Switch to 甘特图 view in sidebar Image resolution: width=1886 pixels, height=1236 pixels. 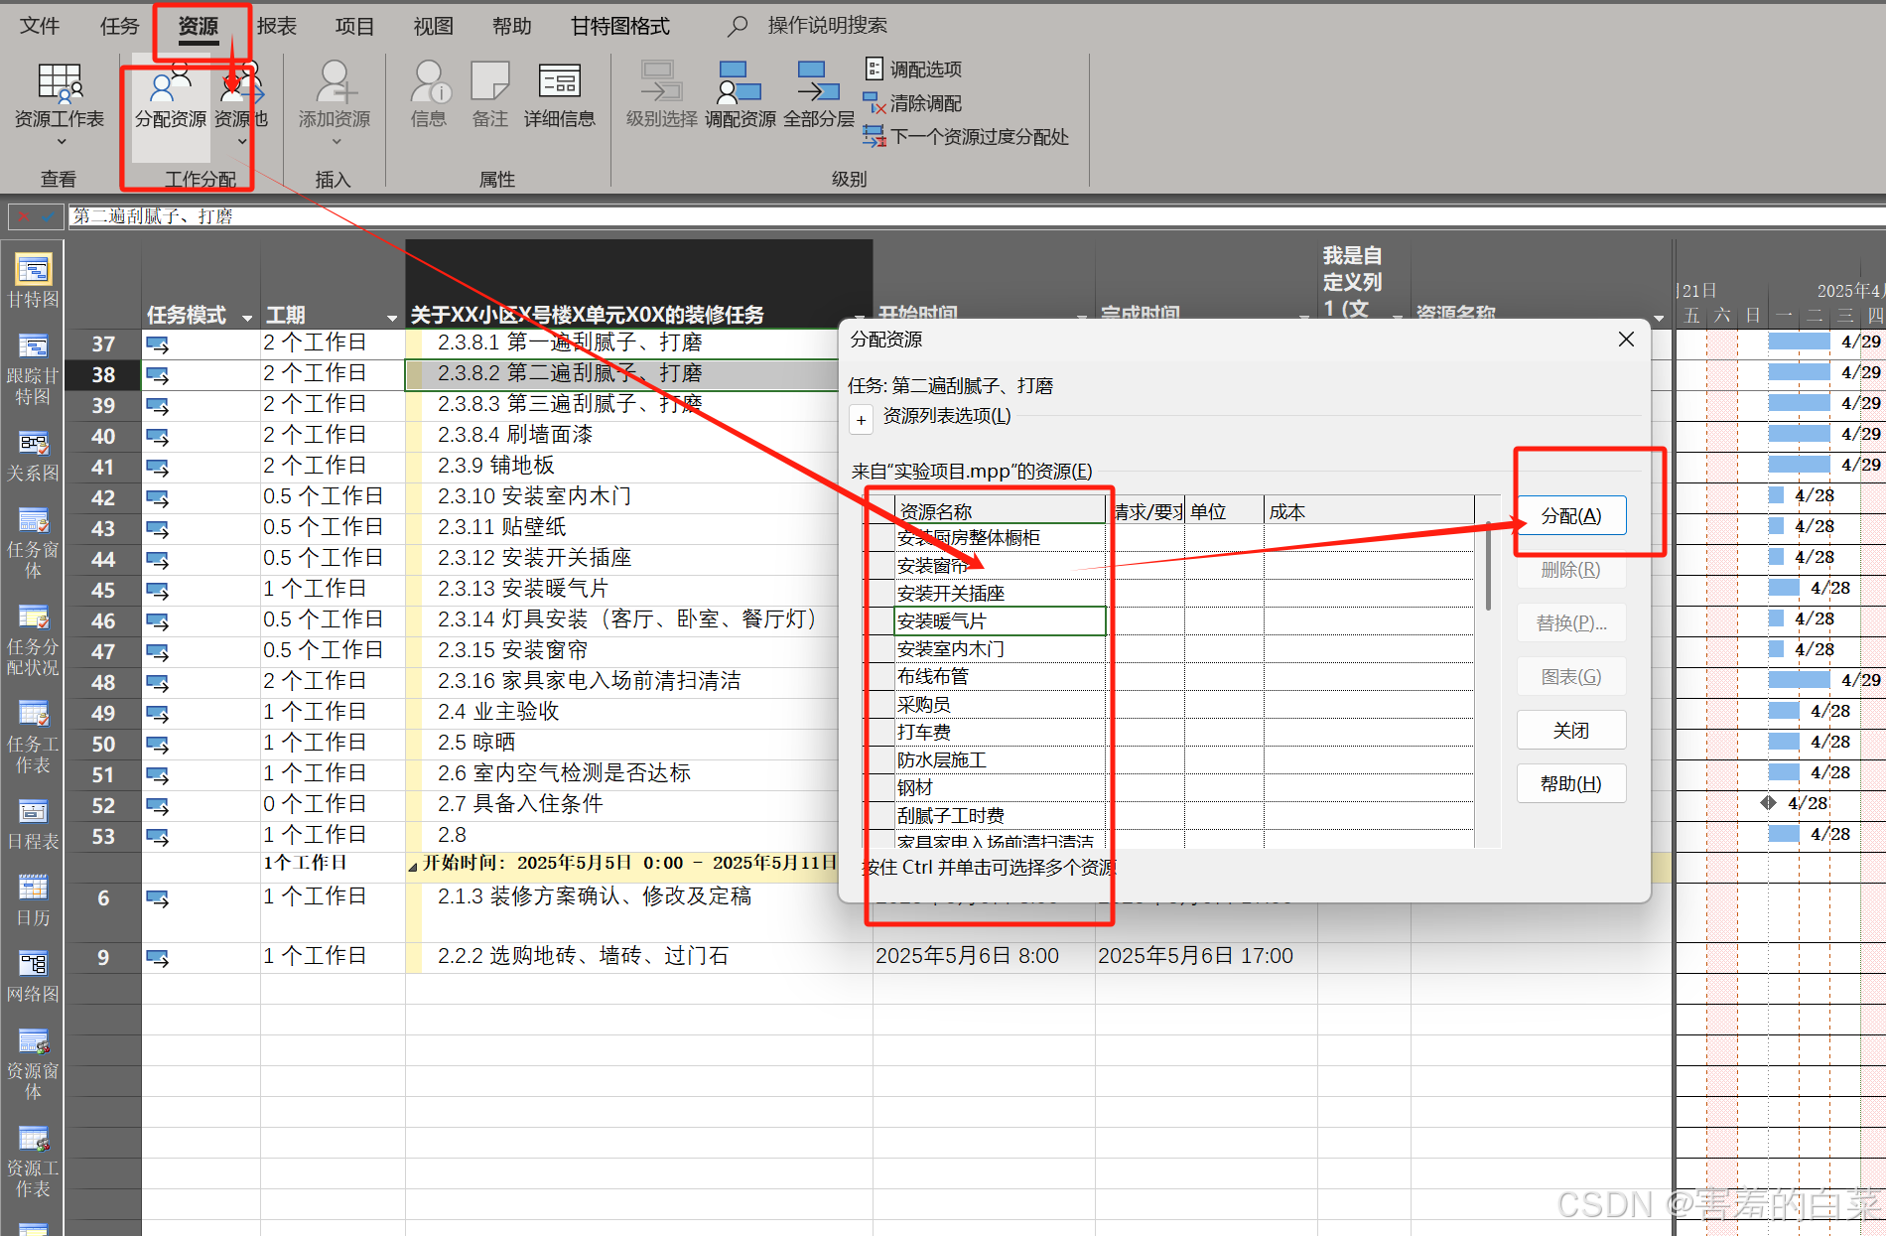click(33, 279)
